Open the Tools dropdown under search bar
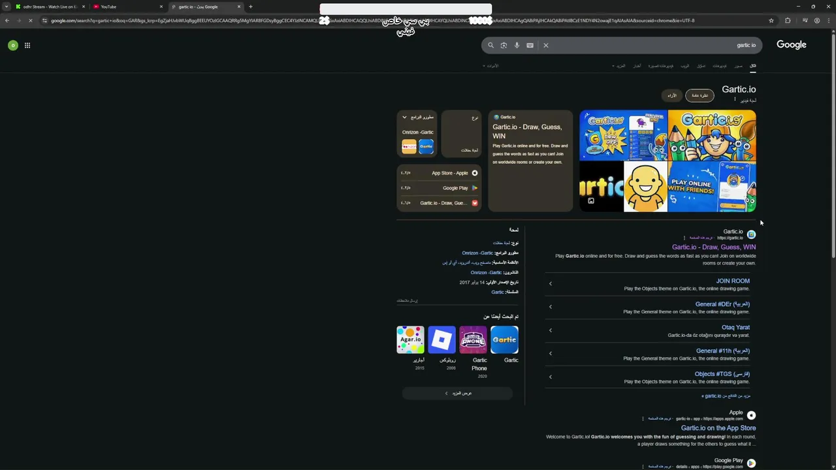The width and height of the screenshot is (836, 470). point(490,66)
